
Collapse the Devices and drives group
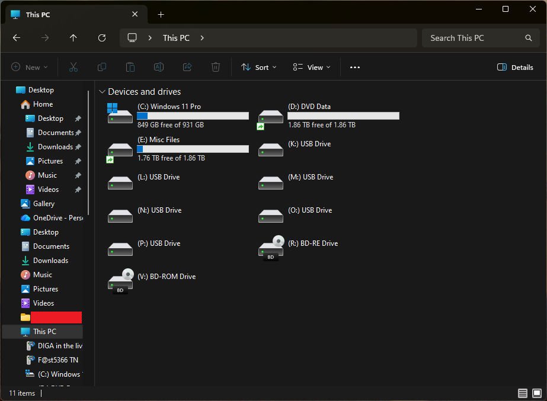pyautogui.click(x=102, y=92)
